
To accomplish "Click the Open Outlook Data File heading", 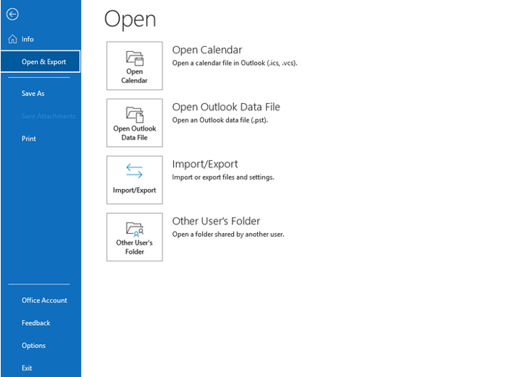I will click(x=226, y=107).
